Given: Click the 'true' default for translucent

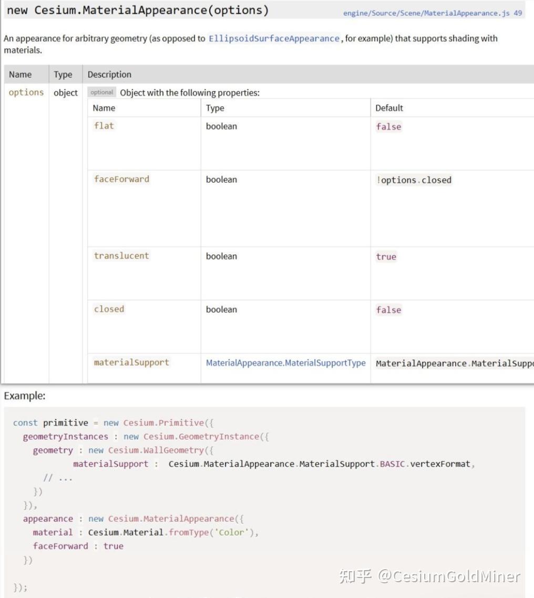Looking at the screenshot, I should [x=386, y=257].
